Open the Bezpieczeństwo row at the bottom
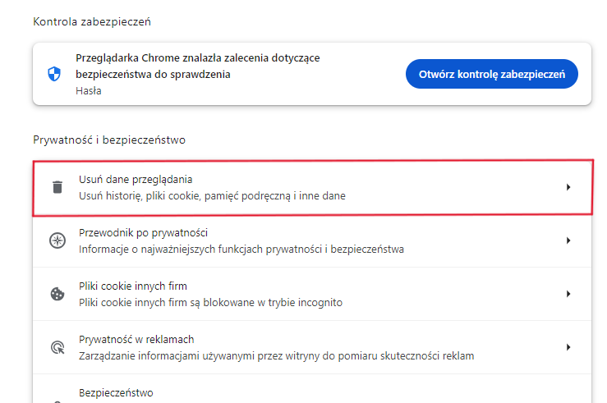The image size is (607, 403). click(116, 393)
